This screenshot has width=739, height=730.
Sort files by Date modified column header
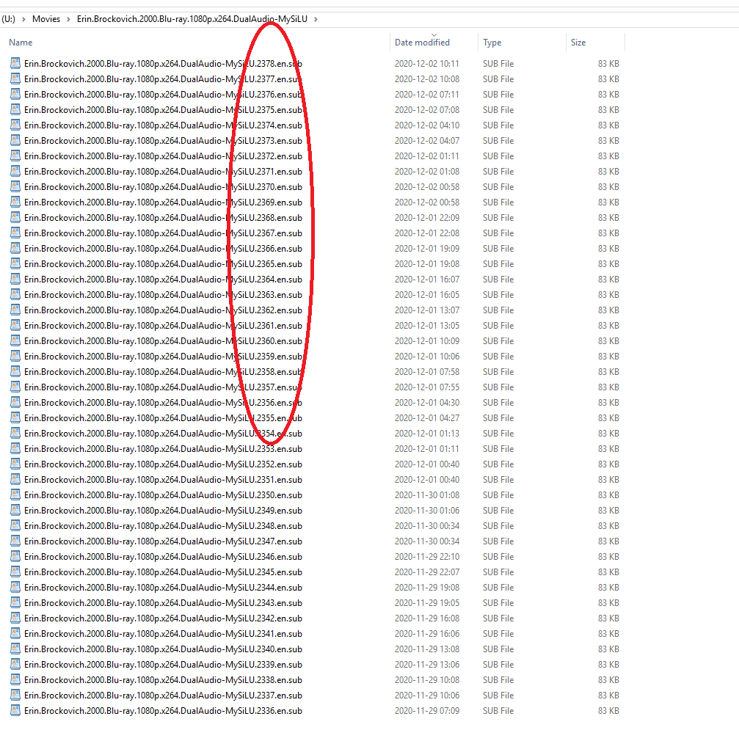point(422,43)
